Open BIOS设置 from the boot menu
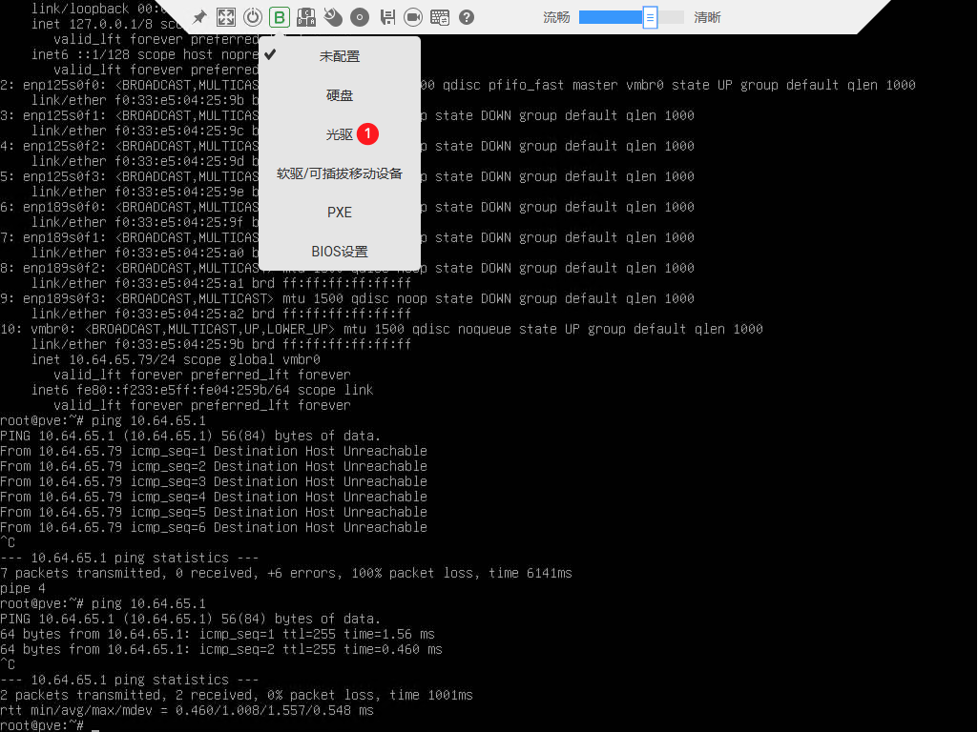 coord(339,251)
